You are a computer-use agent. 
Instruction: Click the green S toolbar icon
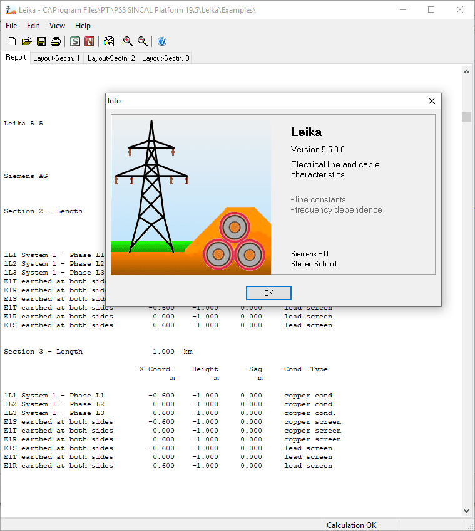pos(75,41)
